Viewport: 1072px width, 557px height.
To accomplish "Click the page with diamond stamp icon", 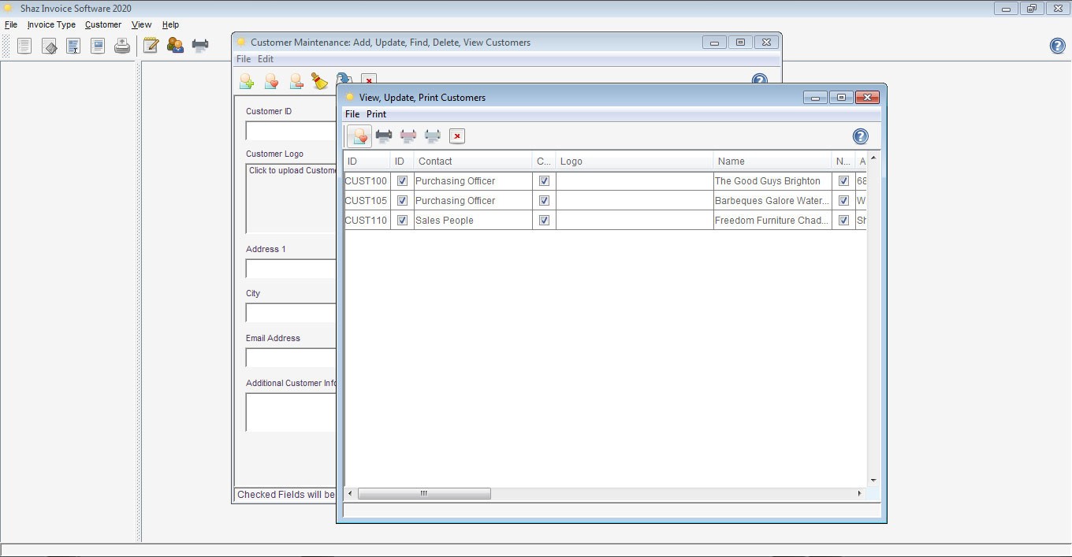I will point(49,46).
